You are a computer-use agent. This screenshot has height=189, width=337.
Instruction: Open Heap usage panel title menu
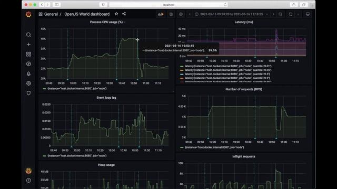point(106,165)
